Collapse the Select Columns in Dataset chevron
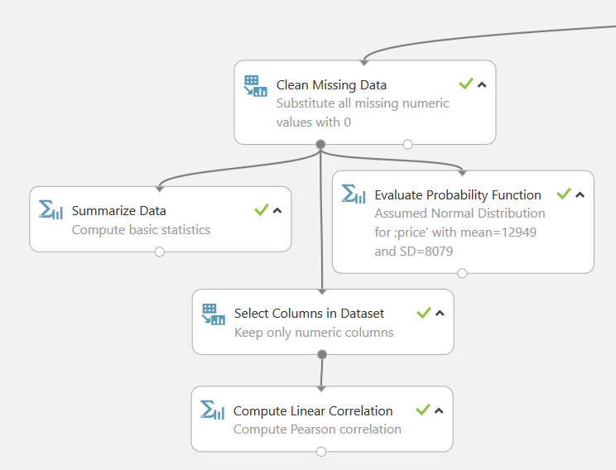 (440, 313)
